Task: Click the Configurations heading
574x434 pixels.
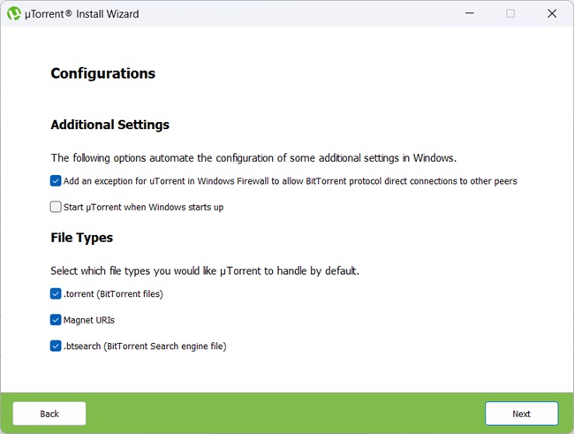Action: (102, 73)
